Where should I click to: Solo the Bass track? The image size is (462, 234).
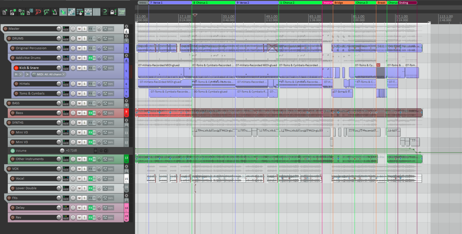pyautogui.click(x=85, y=113)
